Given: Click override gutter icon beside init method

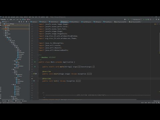Looking at the screenshot, I should click(34, 81).
